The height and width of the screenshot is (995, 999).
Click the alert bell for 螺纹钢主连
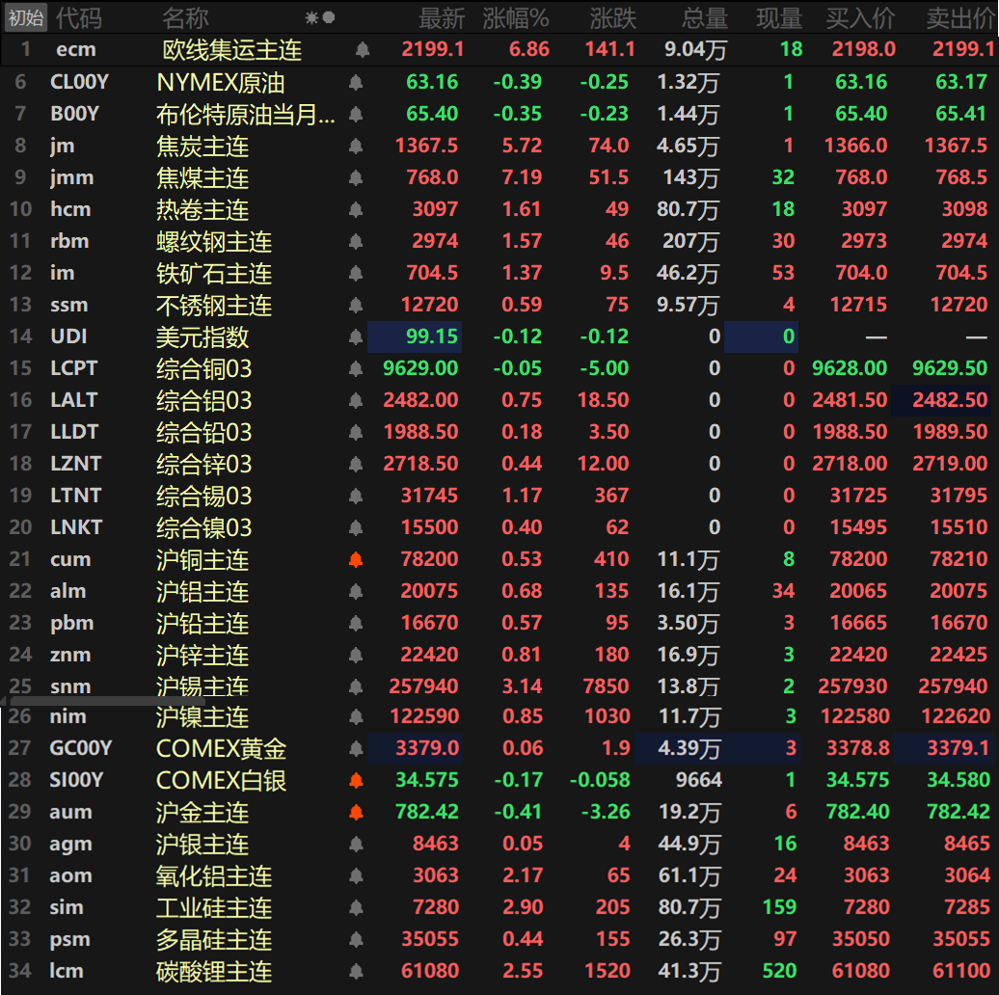[x=356, y=241]
